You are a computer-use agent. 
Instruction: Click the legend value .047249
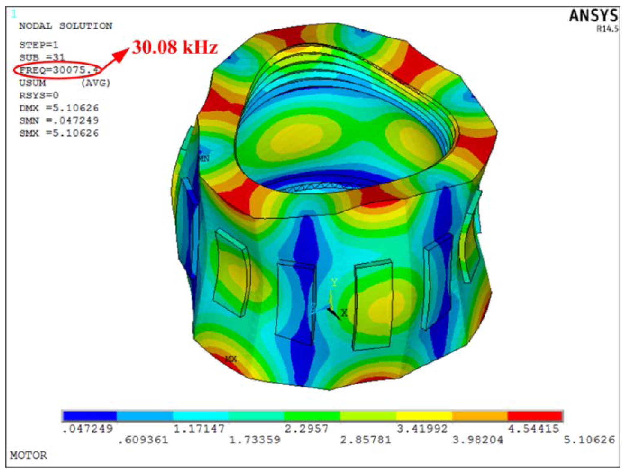87,429
